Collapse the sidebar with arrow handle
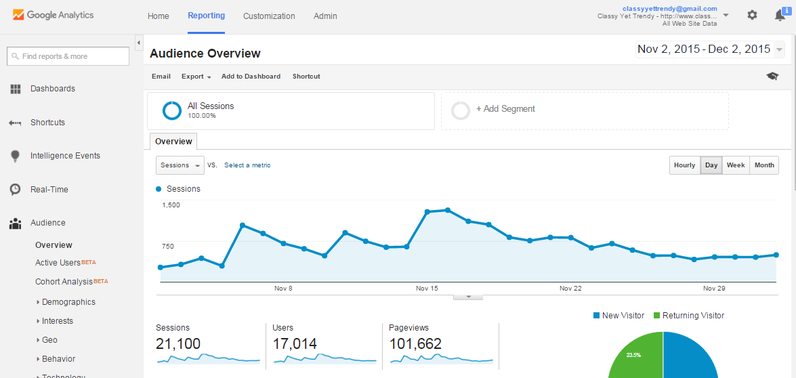 click(138, 43)
